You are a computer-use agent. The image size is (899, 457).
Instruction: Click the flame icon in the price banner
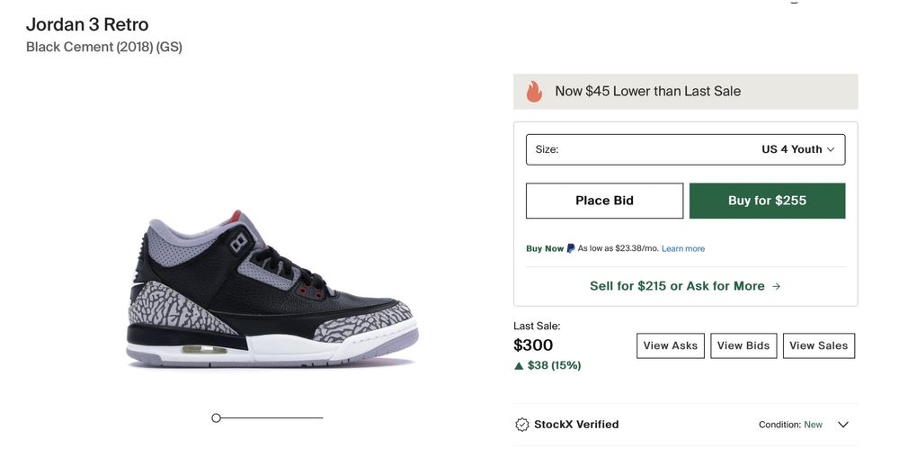(x=534, y=91)
